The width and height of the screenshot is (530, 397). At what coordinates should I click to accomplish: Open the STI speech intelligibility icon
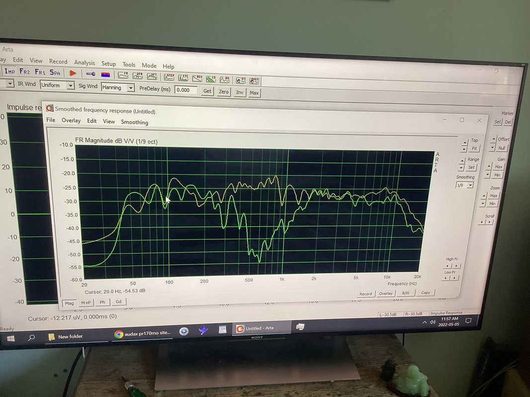pos(241,80)
